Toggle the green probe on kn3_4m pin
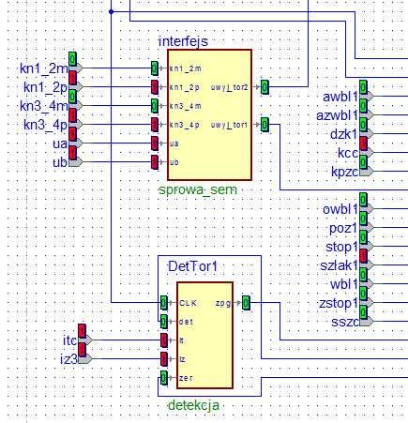Screen dimensions: 408x423 (x=155, y=106)
